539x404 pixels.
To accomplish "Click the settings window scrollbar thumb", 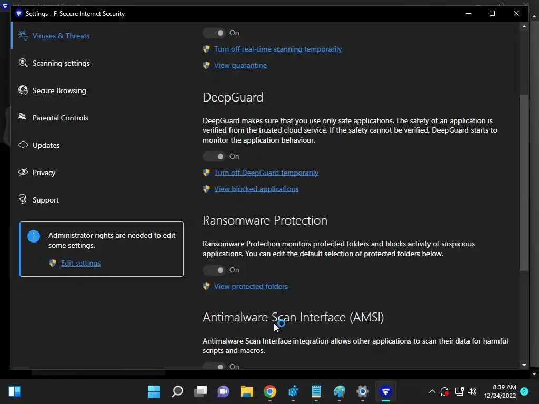I will coord(524,183).
